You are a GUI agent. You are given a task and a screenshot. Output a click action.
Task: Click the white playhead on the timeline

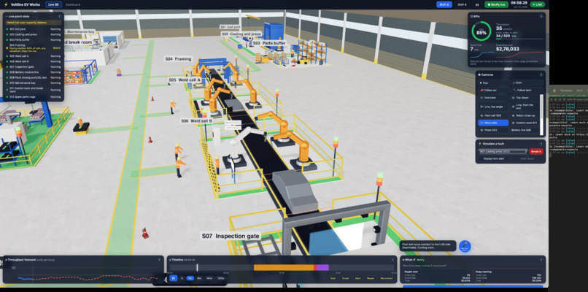pos(197,268)
